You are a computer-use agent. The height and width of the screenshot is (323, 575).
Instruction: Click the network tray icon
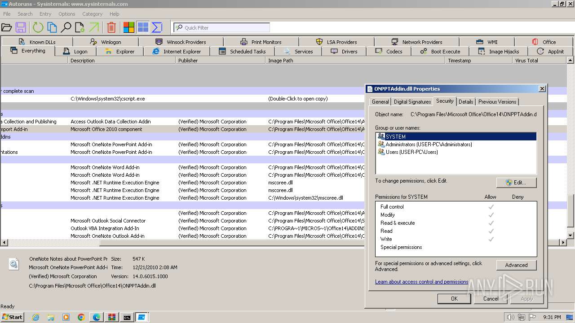point(521,317)
